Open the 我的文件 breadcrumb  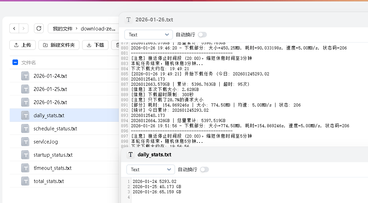[63, 29]
